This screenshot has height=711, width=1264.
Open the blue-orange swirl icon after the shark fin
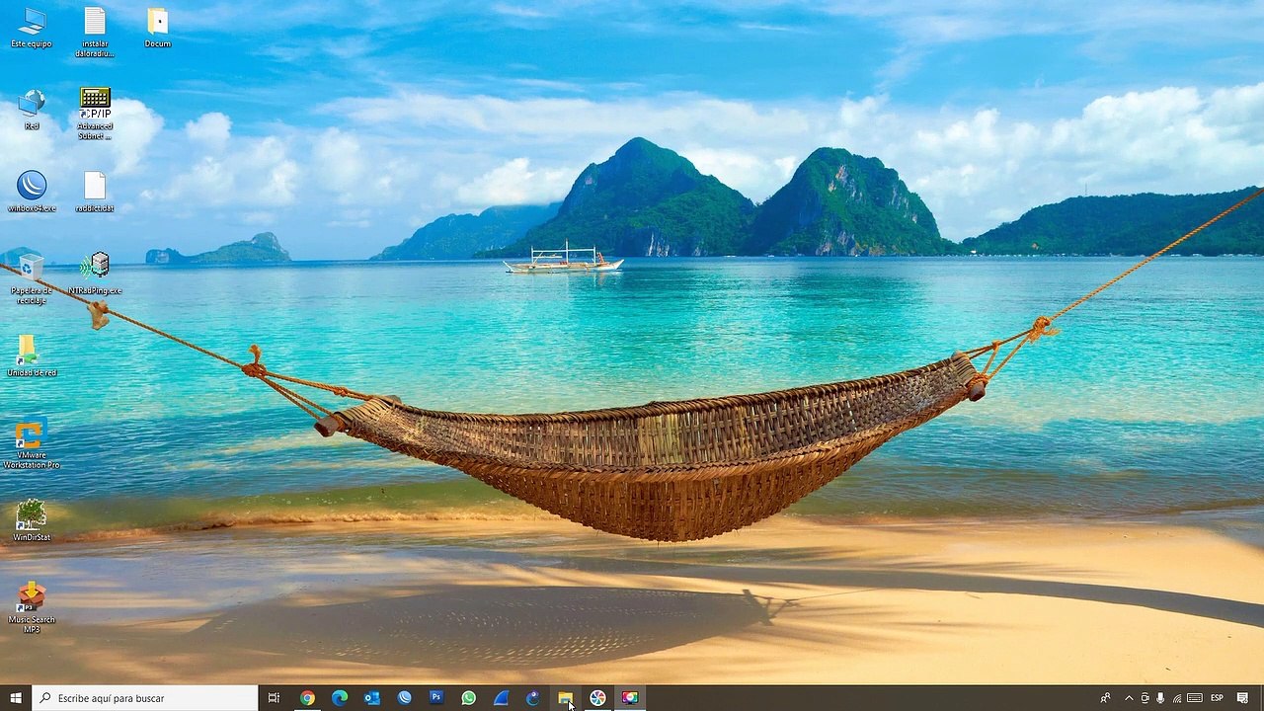(533, 698)
